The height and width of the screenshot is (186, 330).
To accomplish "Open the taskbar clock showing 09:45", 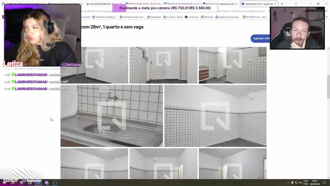I will 315,183.
